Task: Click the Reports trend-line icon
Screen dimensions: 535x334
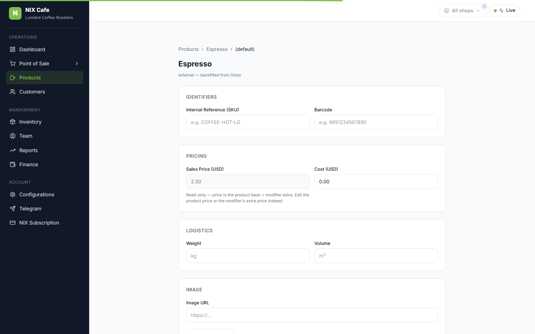Action: click(13, 150)
